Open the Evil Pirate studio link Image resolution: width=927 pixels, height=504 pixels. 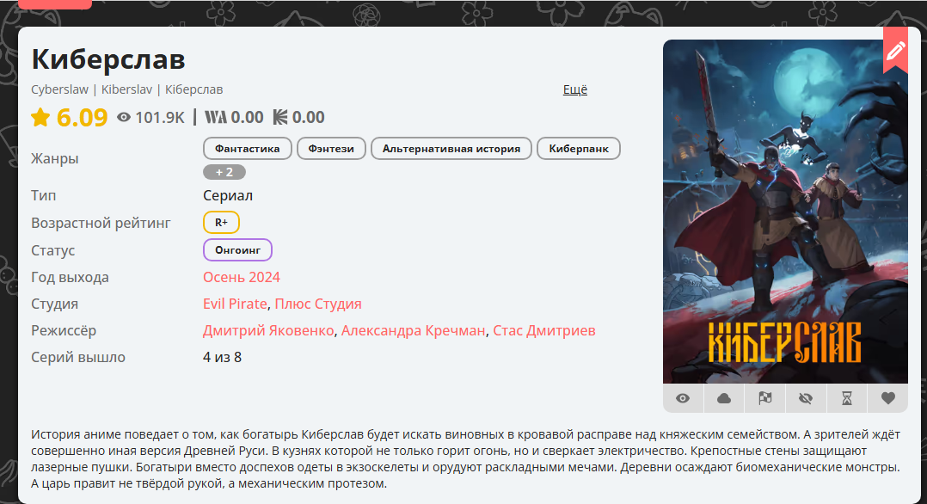coord(235,304)
